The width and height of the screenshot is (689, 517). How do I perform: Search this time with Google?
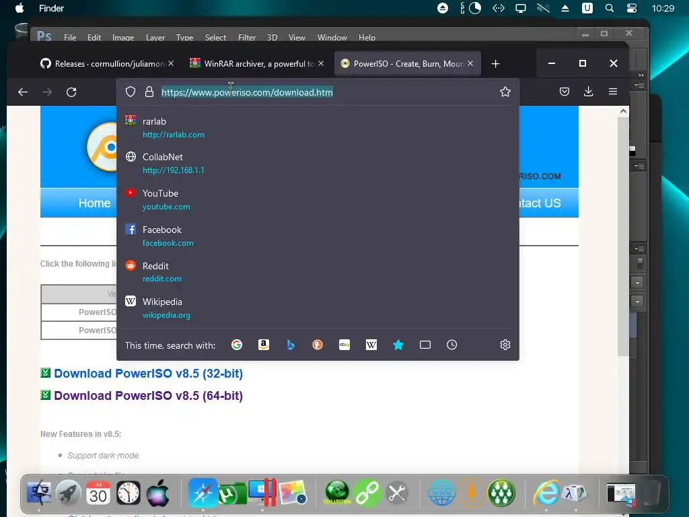[x=237, y=345]
